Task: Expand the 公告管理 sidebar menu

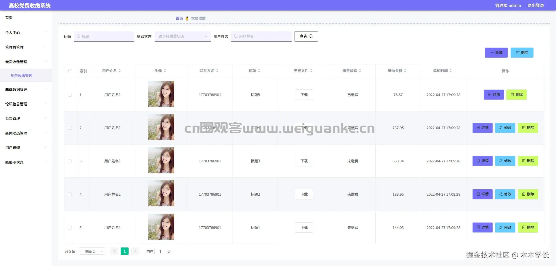Action: pyautogui.click(x=26, y=118)
